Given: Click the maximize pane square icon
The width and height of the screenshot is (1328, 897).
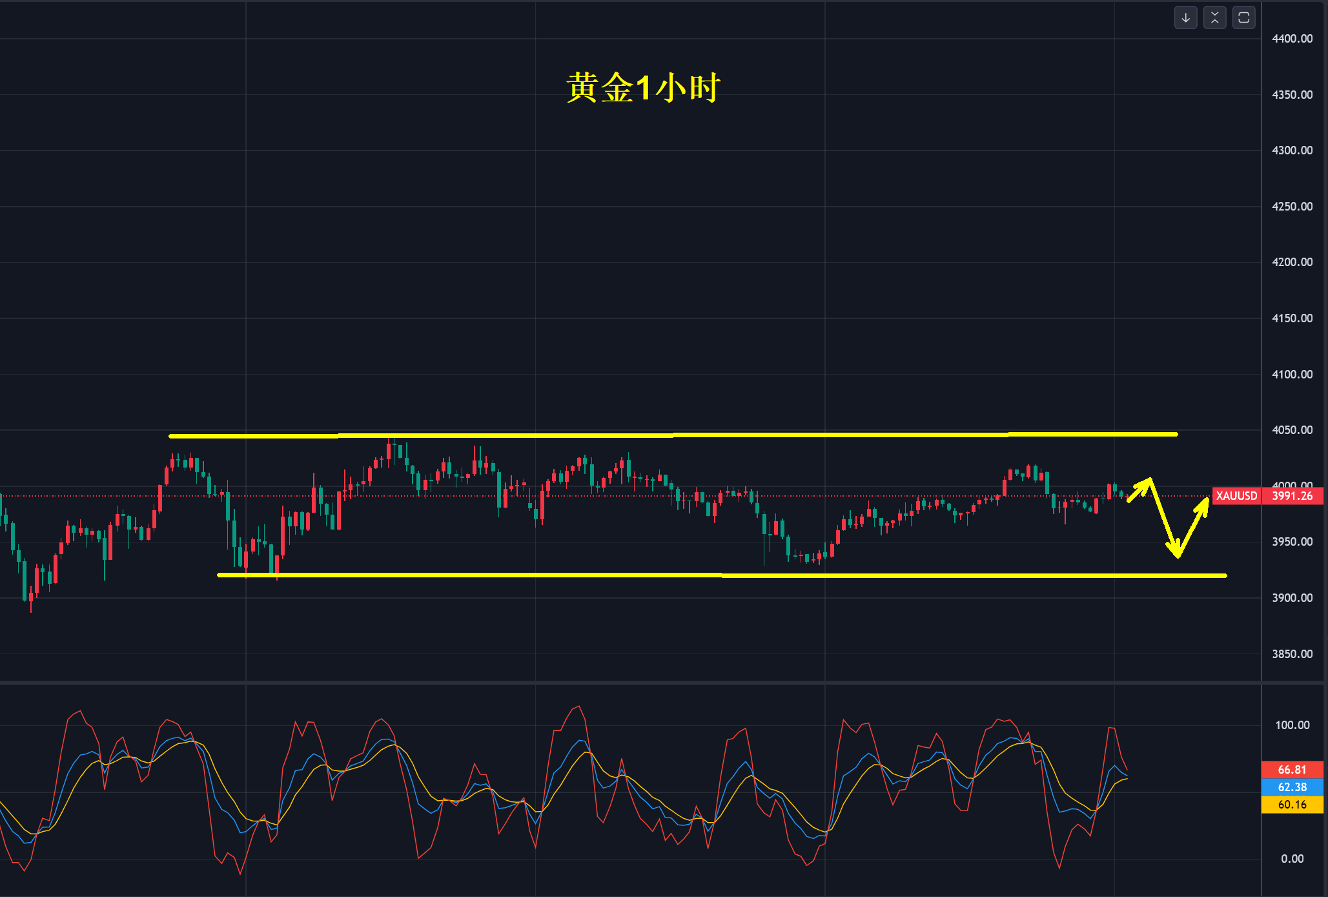Looking at the screenshot, I should [1243, 18].
